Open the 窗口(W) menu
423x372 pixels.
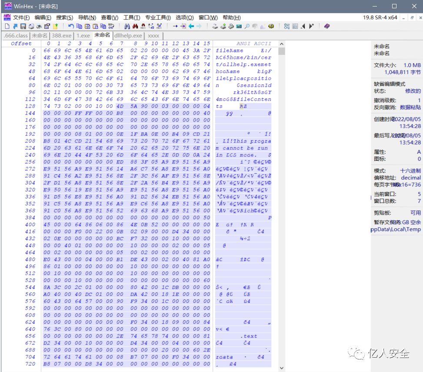point(208,17)
